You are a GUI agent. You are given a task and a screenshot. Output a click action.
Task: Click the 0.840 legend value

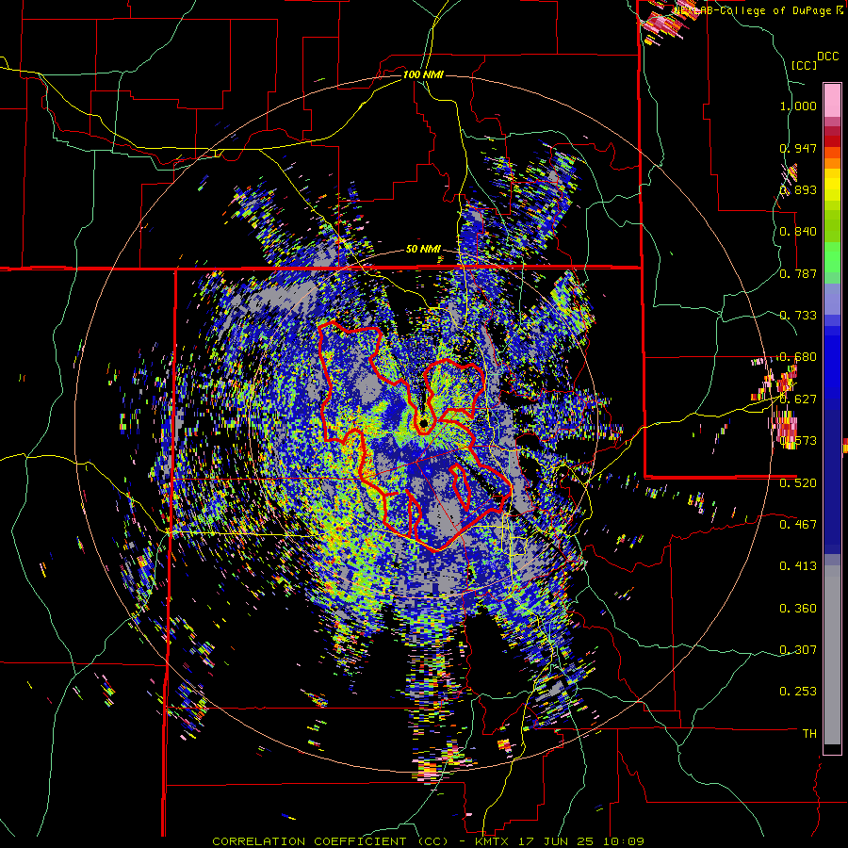(x=798, y=232)
